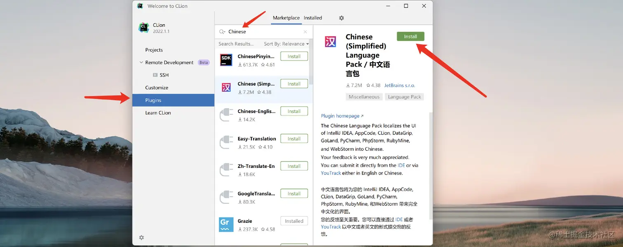Select Plugins in the sidebar
623x247 pixels.
tap(173, 100)
